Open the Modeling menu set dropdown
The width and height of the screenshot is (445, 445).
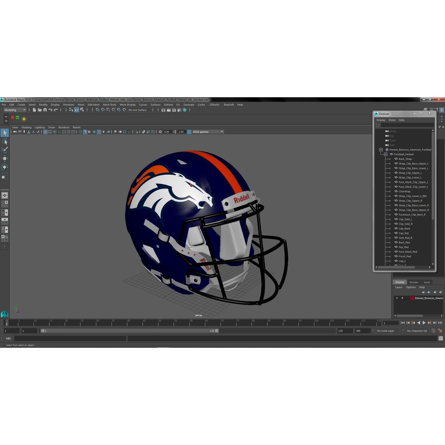pyautogui.click(x=14, y=110)
